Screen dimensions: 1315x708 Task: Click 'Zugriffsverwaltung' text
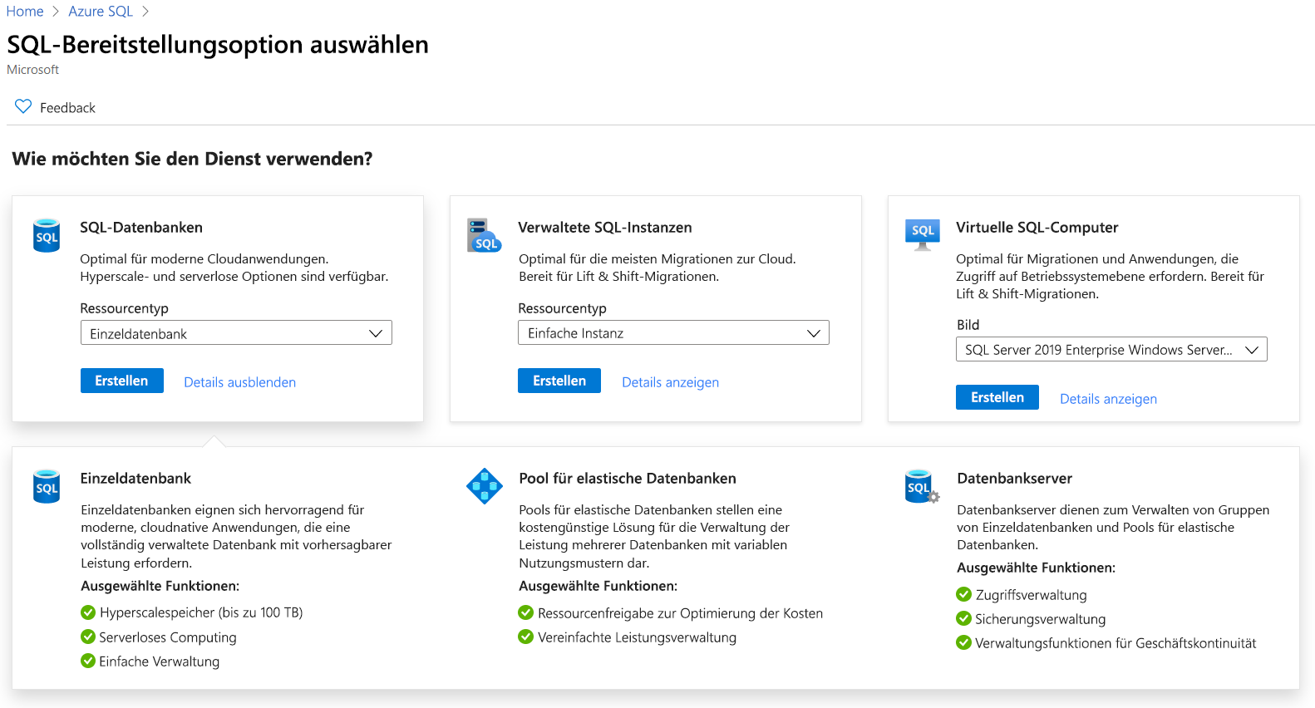coord(1031,595)
